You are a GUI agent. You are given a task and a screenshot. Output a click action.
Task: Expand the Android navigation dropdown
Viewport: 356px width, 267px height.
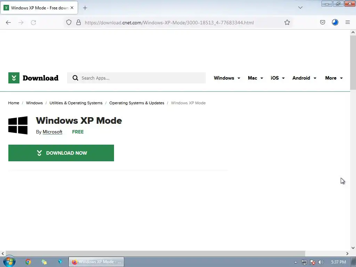tap(304, 78)
